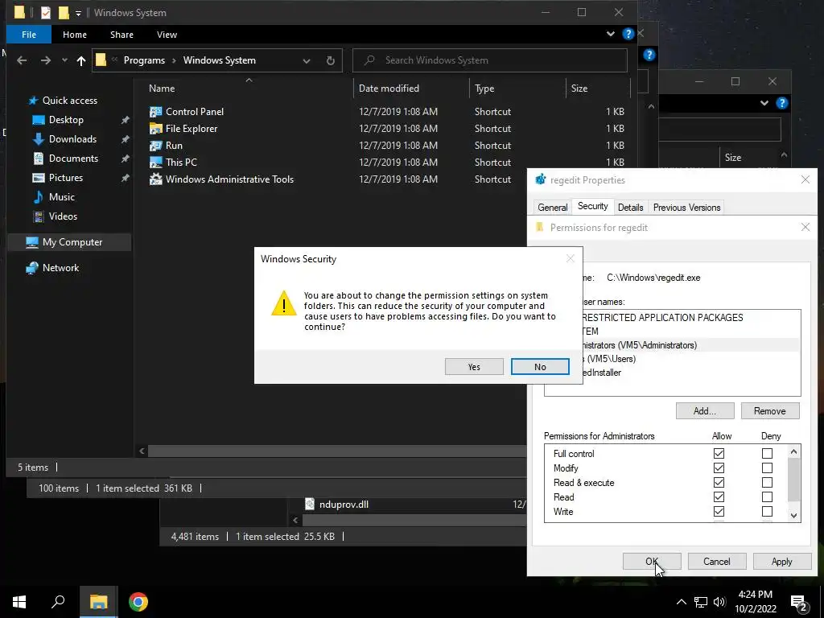Open Quick access in navigation pane

pos(70,101)
